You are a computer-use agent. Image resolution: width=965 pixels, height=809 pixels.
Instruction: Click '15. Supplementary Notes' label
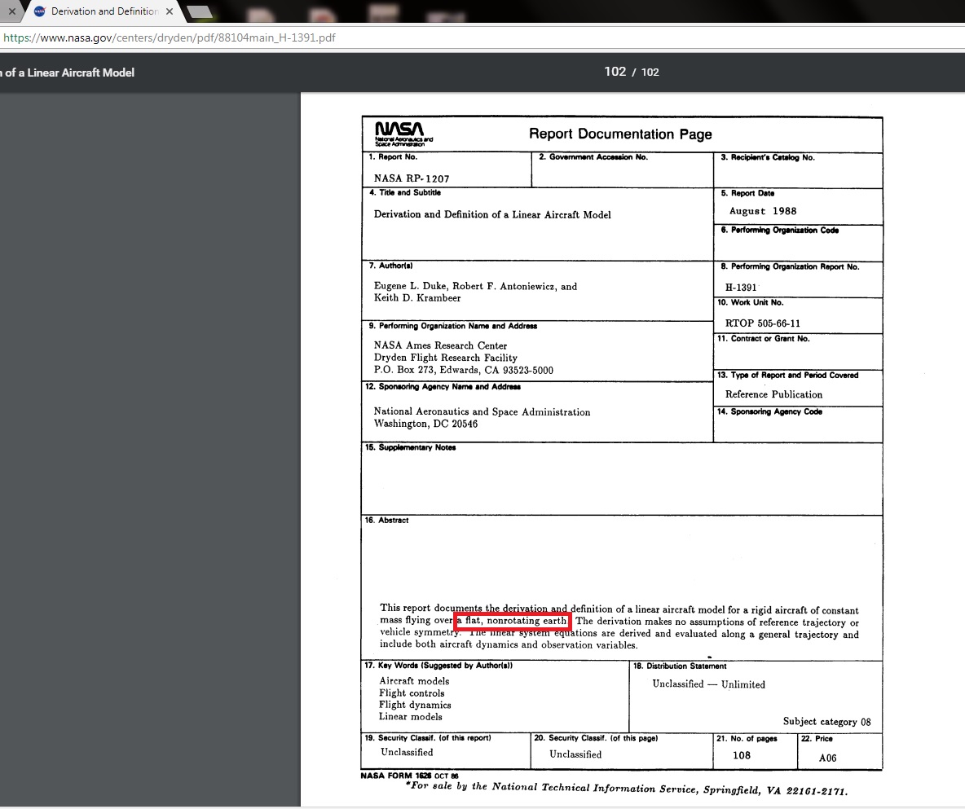(411, 447)
